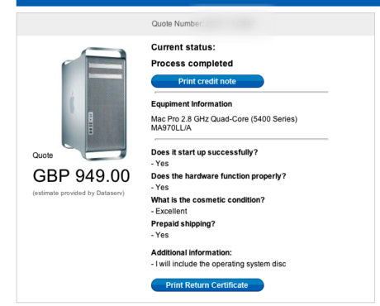Image resolution: width=380 pixels, height=306 pixels.
Task: Click the estimate provided by Dataserv note
Action: click(78, 193)
